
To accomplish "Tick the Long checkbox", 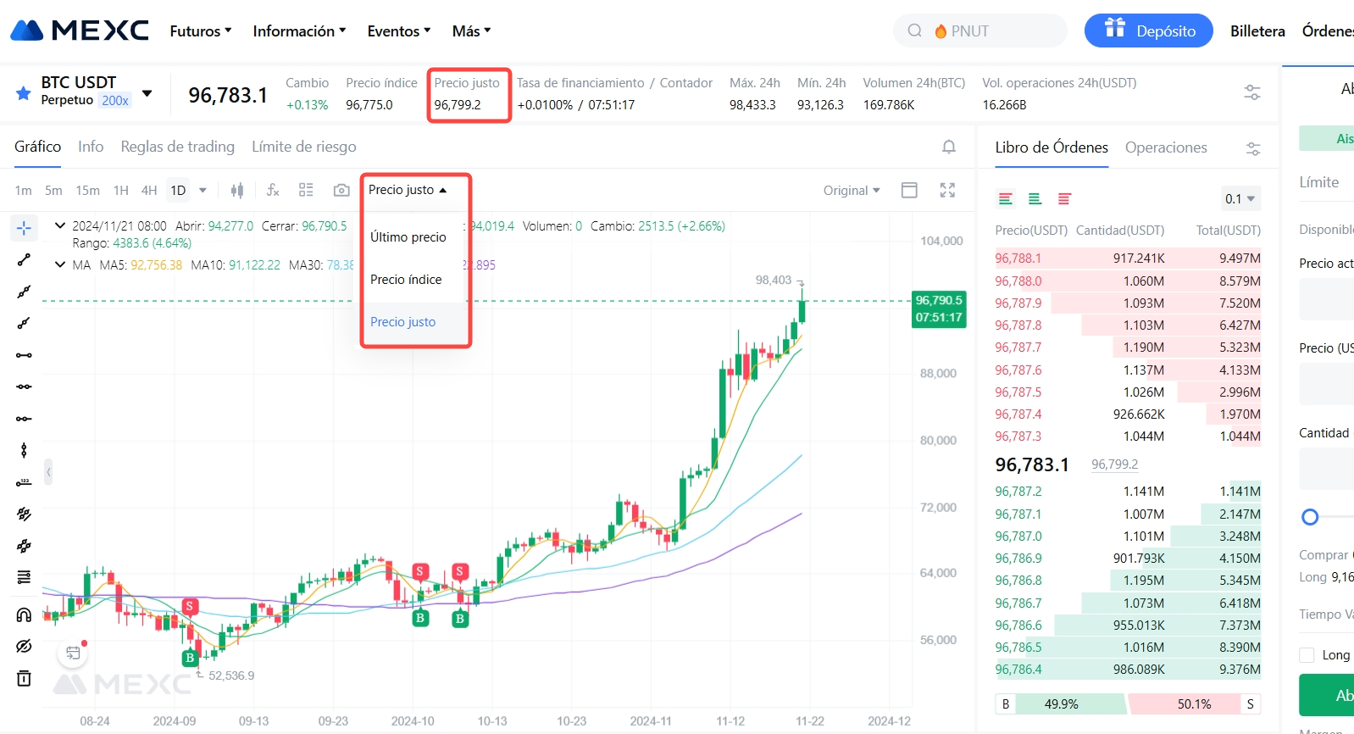I will point(1307,655).
